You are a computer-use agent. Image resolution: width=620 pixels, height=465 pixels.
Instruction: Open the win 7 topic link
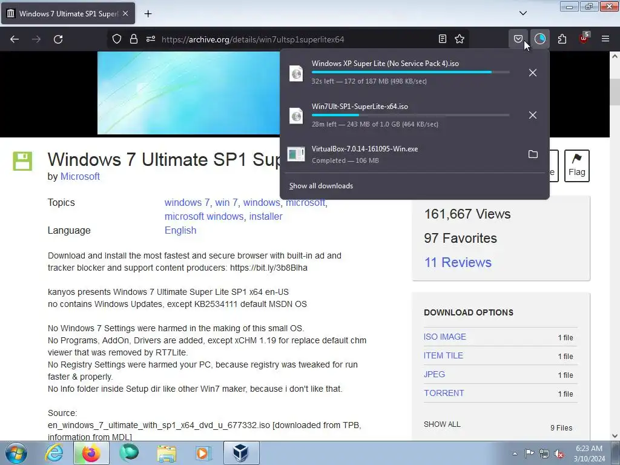pyautogui.click(x=226, y=202)
